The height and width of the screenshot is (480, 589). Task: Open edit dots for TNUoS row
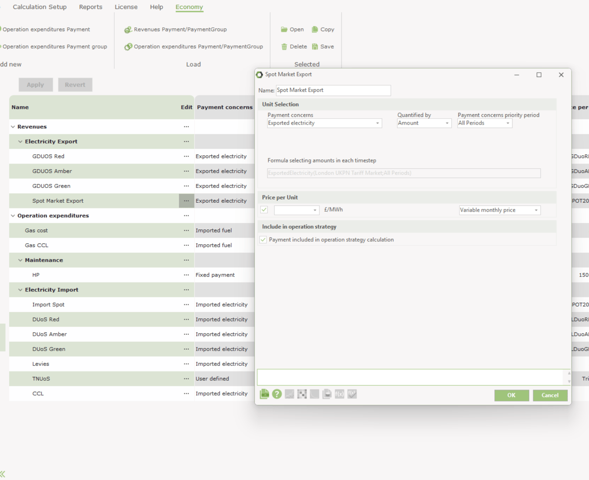[x=186, y=379]
